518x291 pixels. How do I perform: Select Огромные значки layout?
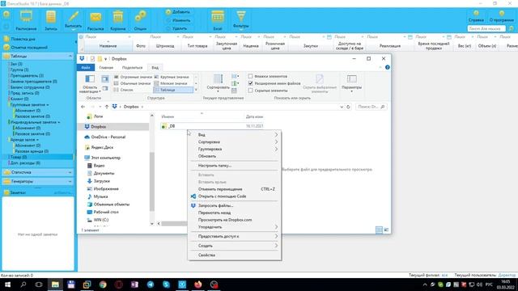tap(133, 77)
